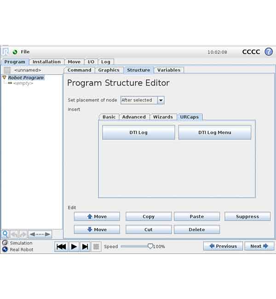Open the help question mark icon

point(269,52)
